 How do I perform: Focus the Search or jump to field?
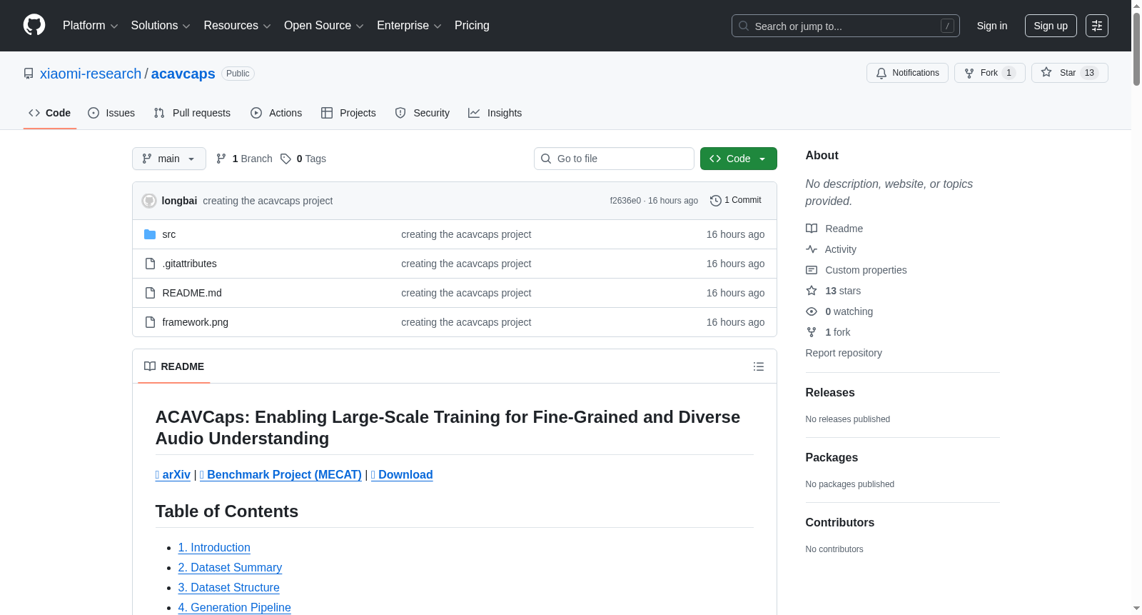(x=846, y=26)
